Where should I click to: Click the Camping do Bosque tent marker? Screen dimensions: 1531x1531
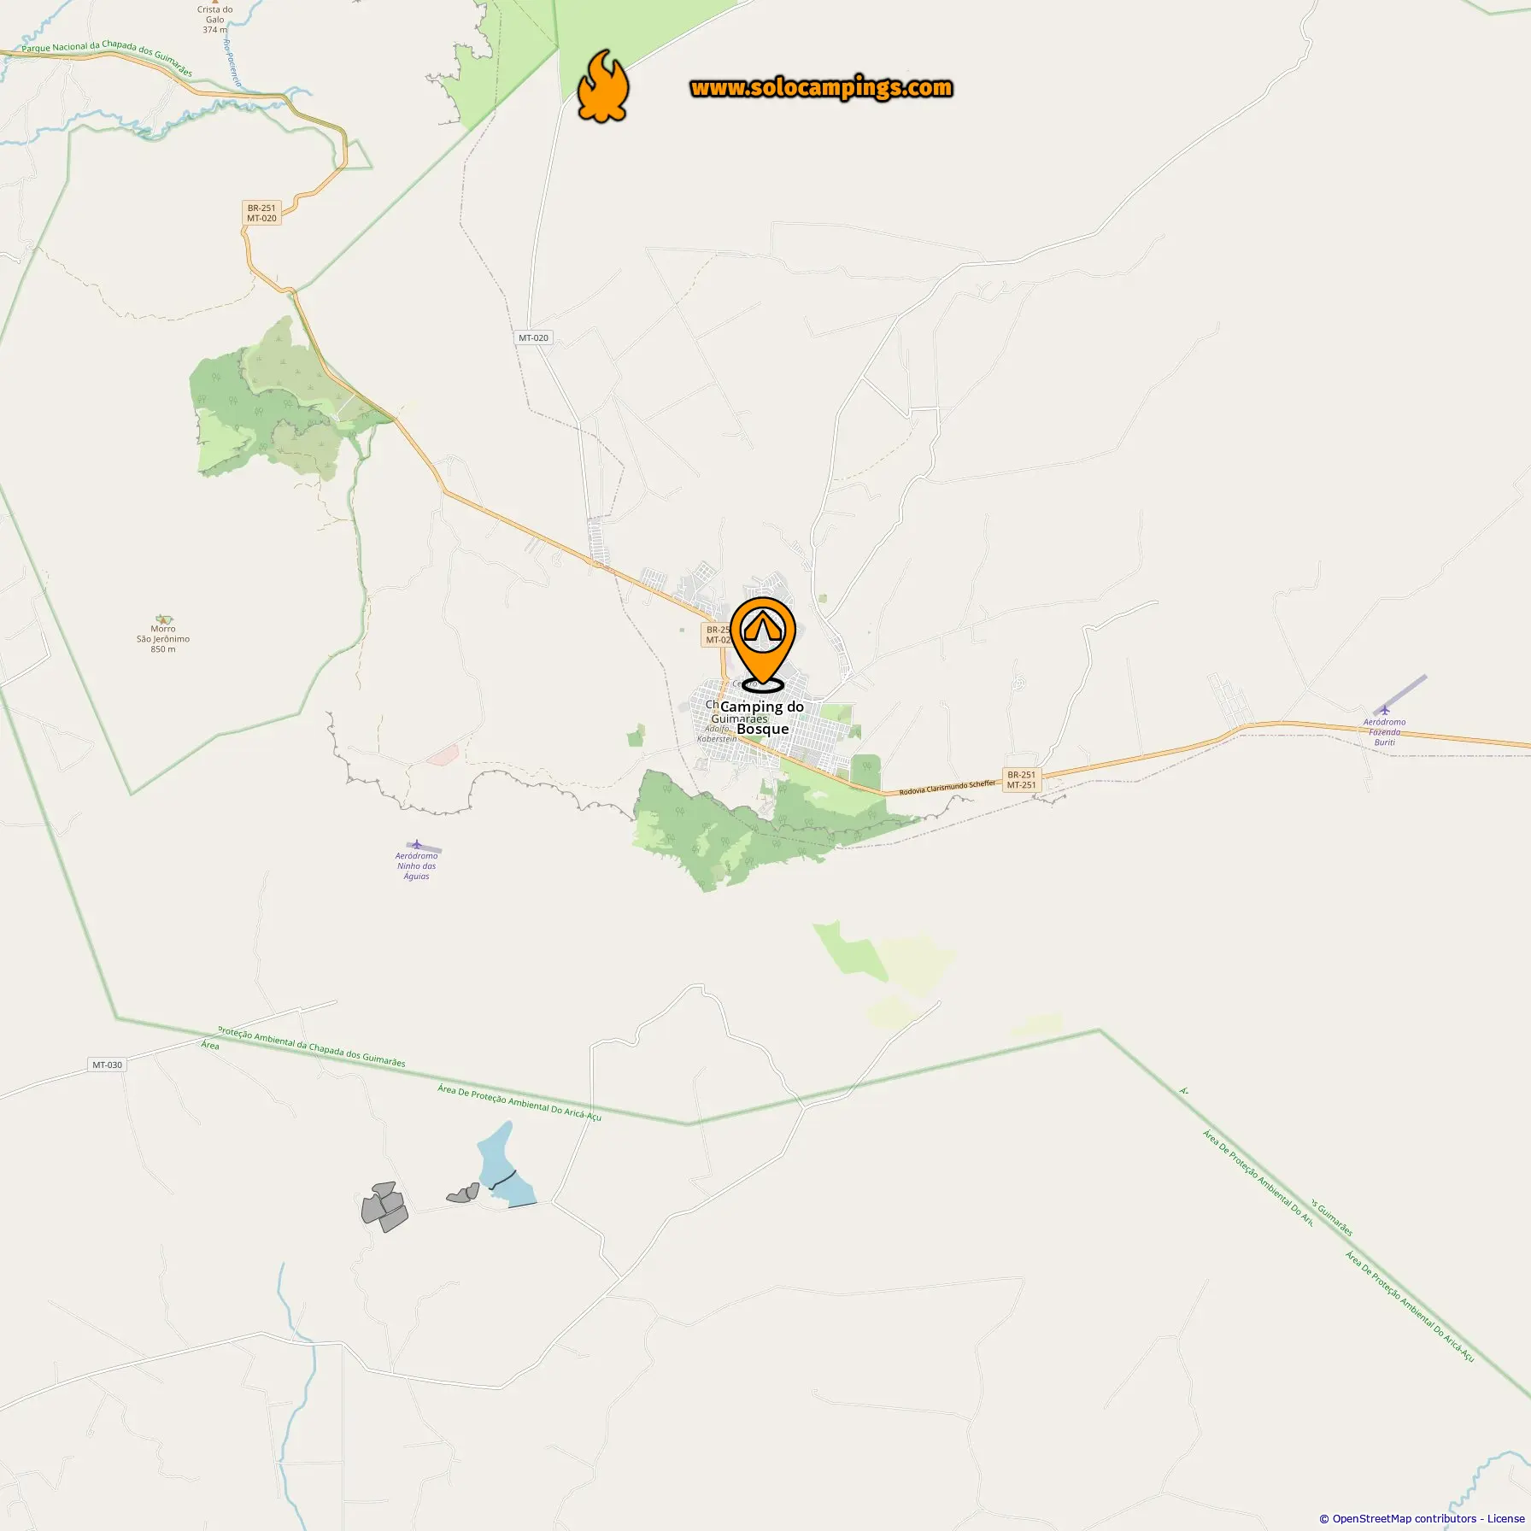pyautogui.click(x=762, y=644)
